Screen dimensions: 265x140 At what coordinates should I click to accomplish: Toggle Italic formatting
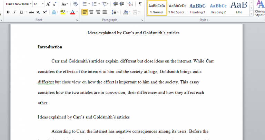click(x=15, y=12)
